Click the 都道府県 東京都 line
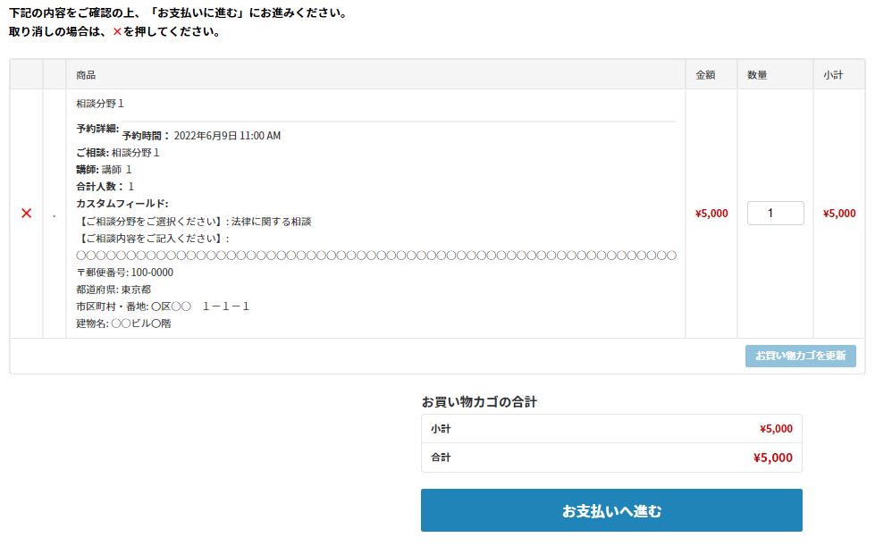Viewport: 892px width, 546px height. point(114,290)
